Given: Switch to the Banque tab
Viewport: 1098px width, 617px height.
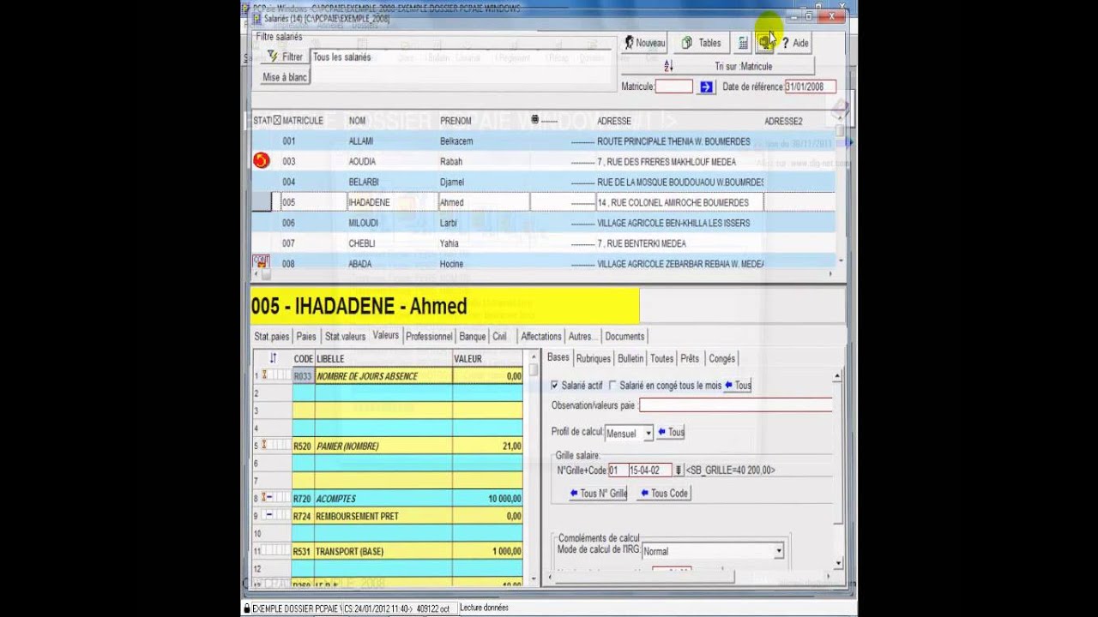Looking at the screenshot, I should coord(473,337).
